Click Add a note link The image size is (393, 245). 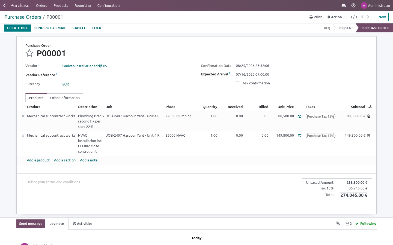89,160
